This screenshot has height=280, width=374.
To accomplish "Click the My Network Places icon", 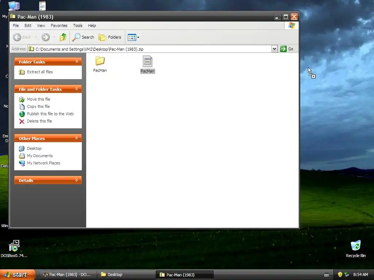I will pos(22,163).
